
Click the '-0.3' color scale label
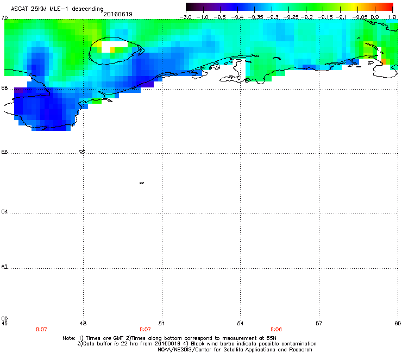coord(273,17)
